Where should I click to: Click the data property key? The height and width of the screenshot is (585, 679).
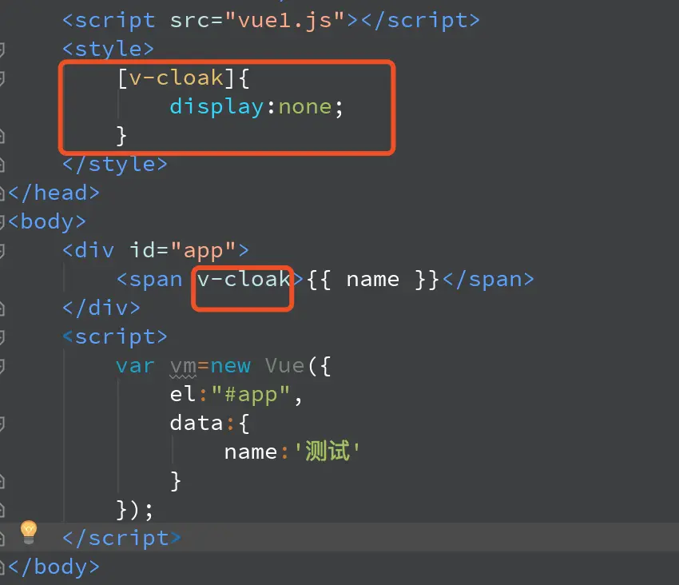pos(197,423)
